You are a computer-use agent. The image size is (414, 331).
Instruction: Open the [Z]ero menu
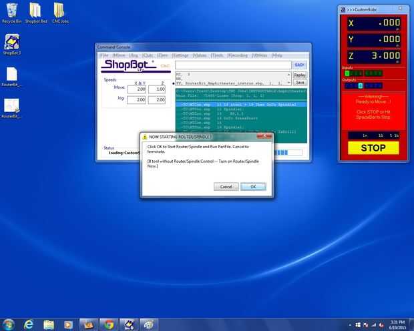(162, 55)
